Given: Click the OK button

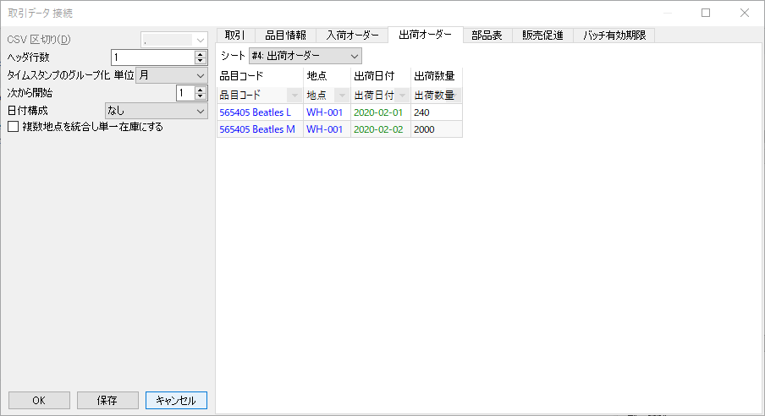Looking at the screenshot, I should click(x=39, y=400).
